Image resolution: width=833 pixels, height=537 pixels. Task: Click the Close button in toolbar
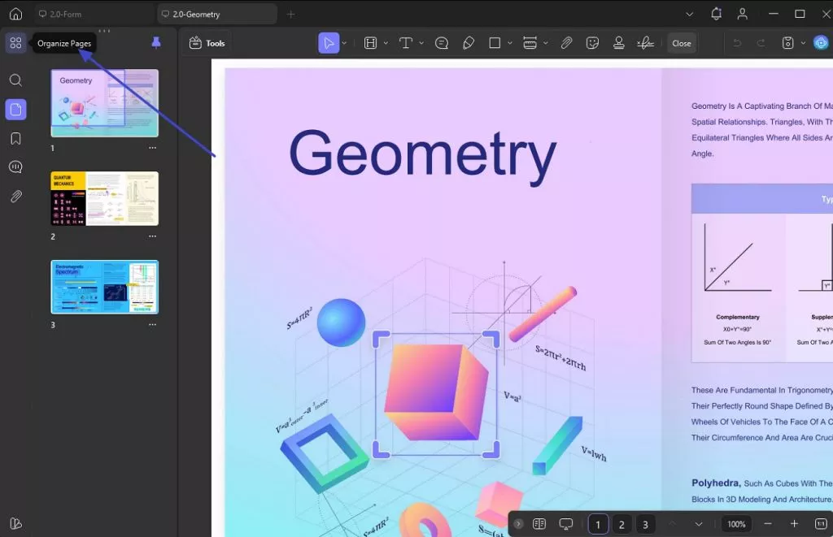tap(681, 43)
